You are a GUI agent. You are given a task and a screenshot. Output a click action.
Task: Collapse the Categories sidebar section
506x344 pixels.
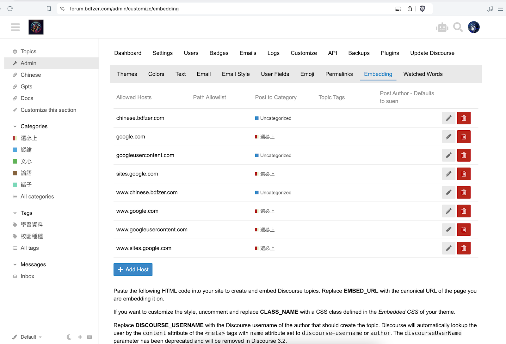[15, 126]
